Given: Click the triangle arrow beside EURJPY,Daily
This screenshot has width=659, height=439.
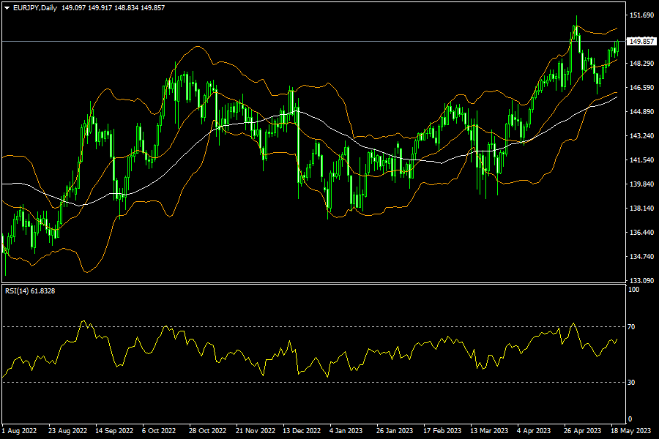Looking at the screenshot, I should pos(7,8).
